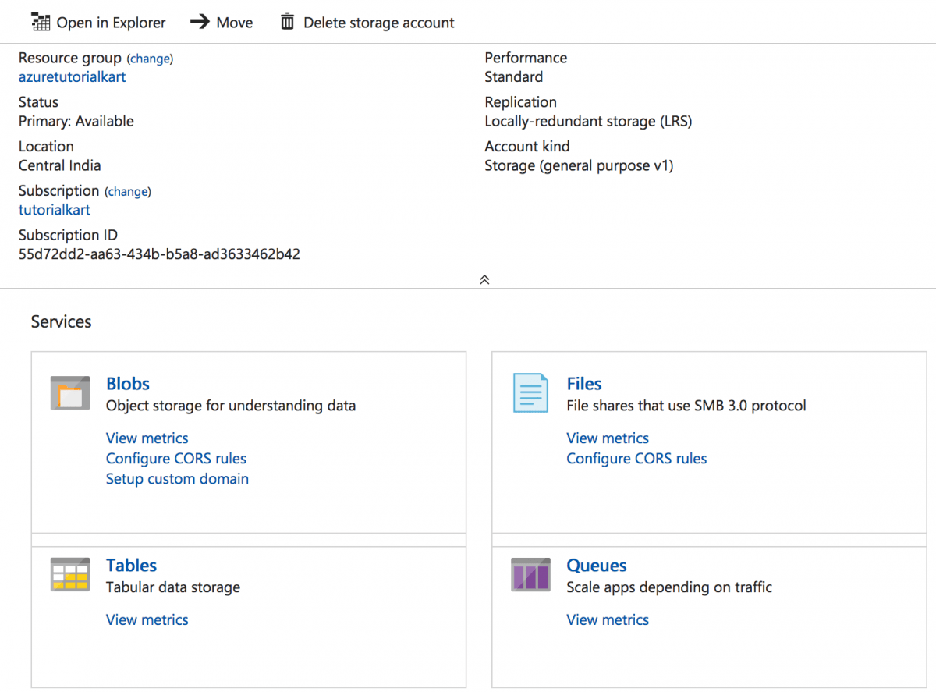View metrics for Files
This screenshot has height=692, width=936.
coord(608,438)
